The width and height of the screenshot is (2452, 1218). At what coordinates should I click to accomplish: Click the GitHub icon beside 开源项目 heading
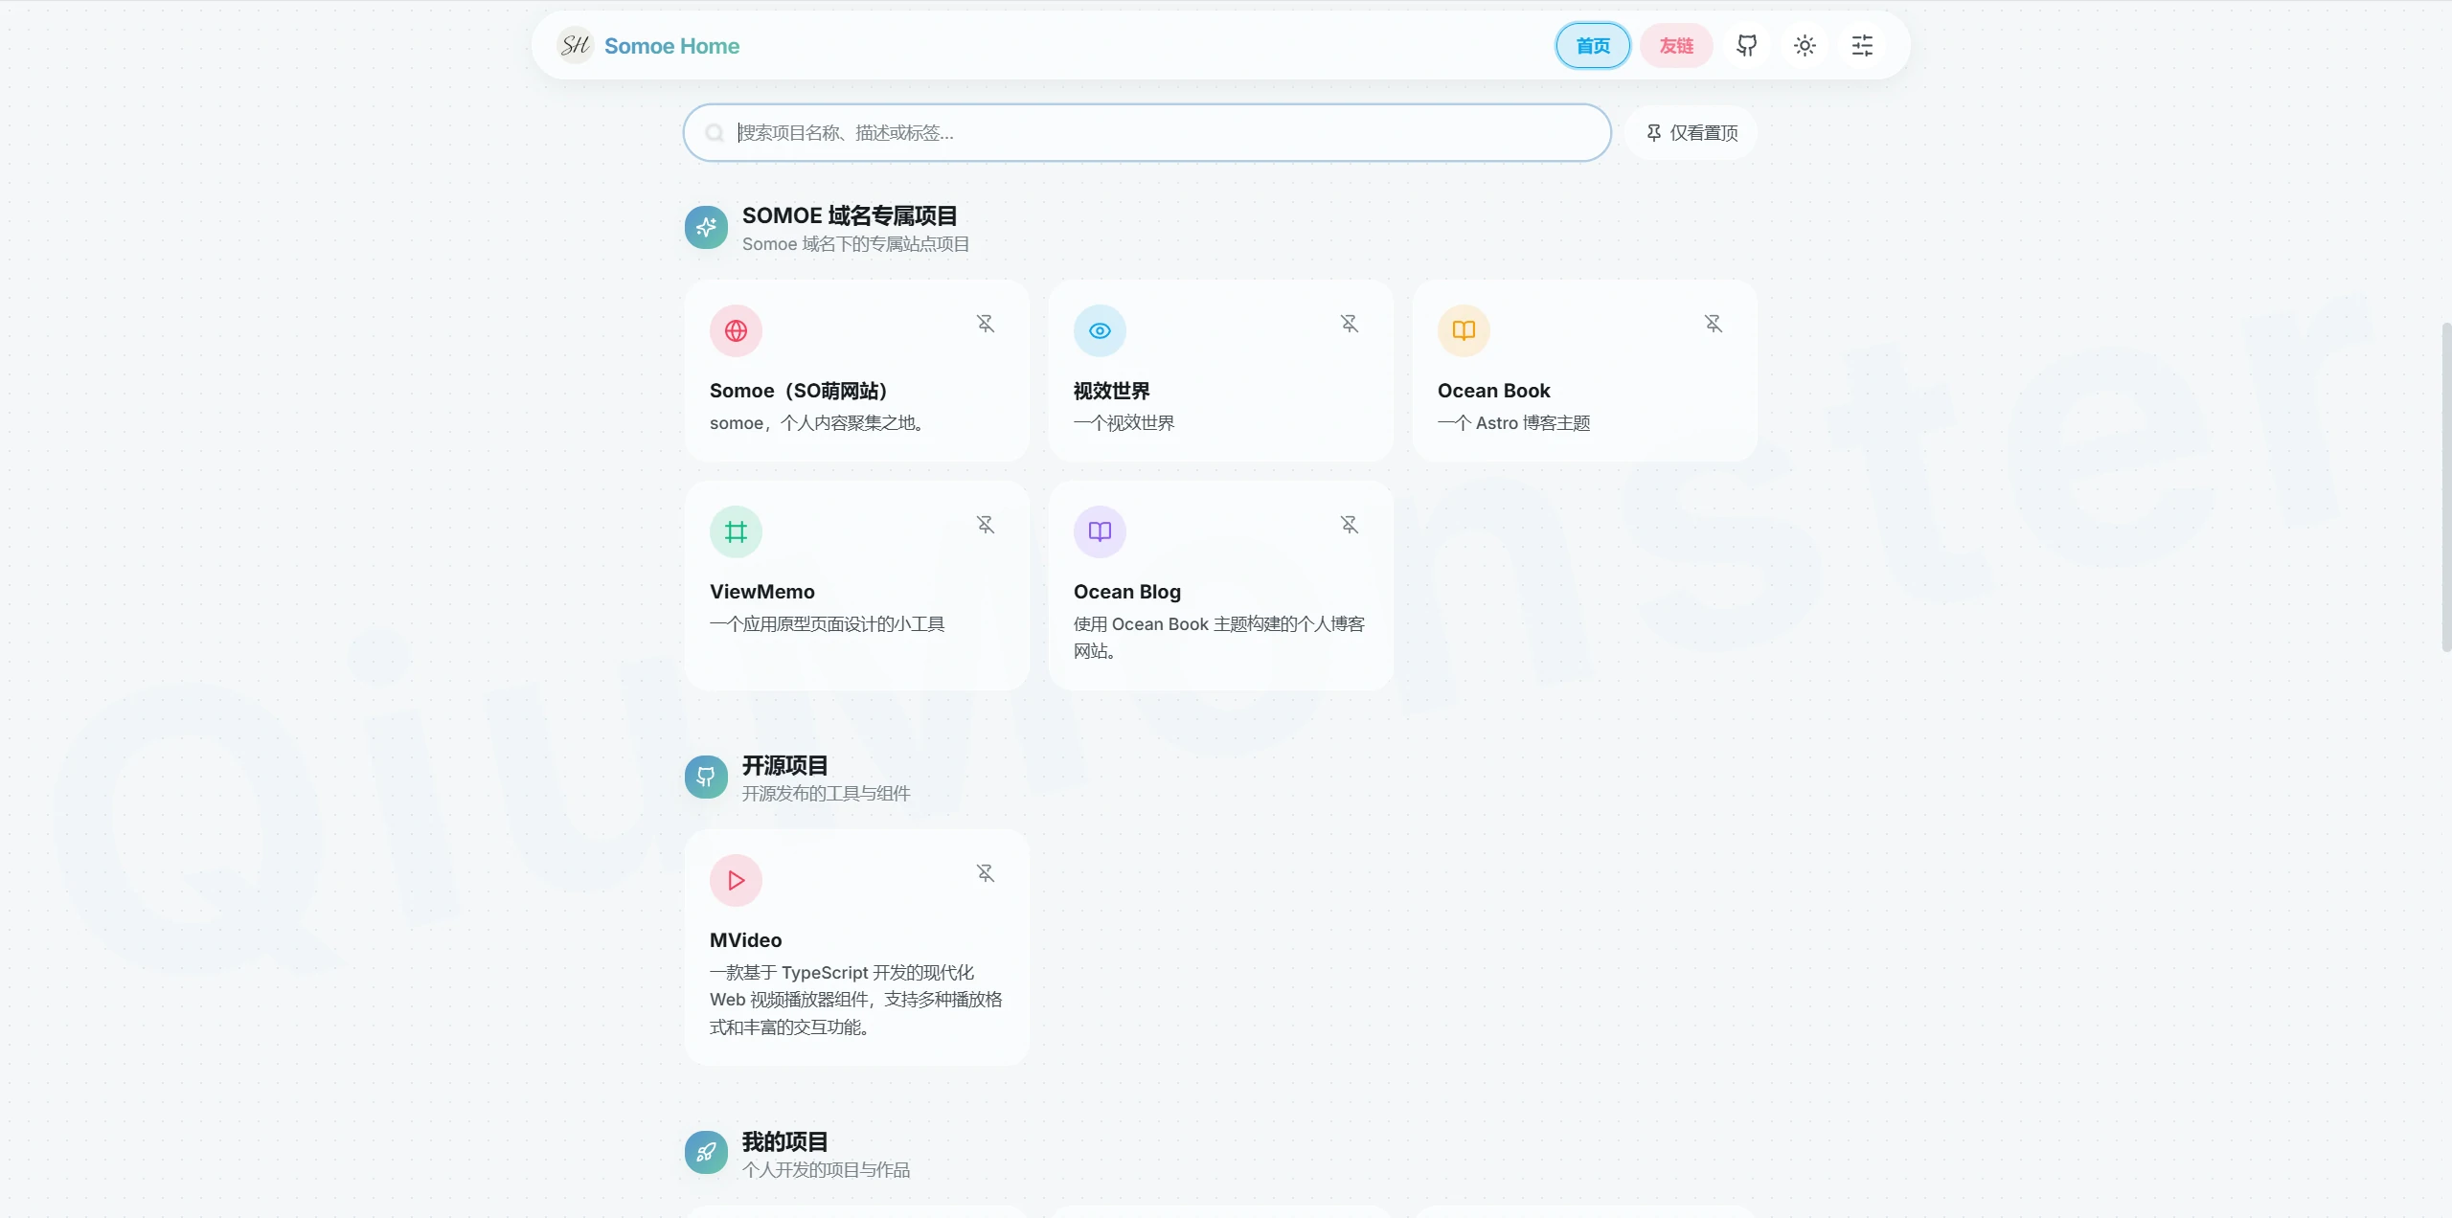706,777
